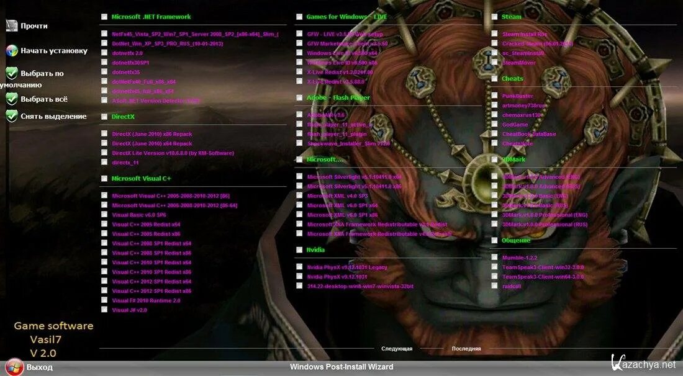Select 'Microsoft XML v6.0 SP1 x64' entry
683x376 pixels.
tap(342, 205)
